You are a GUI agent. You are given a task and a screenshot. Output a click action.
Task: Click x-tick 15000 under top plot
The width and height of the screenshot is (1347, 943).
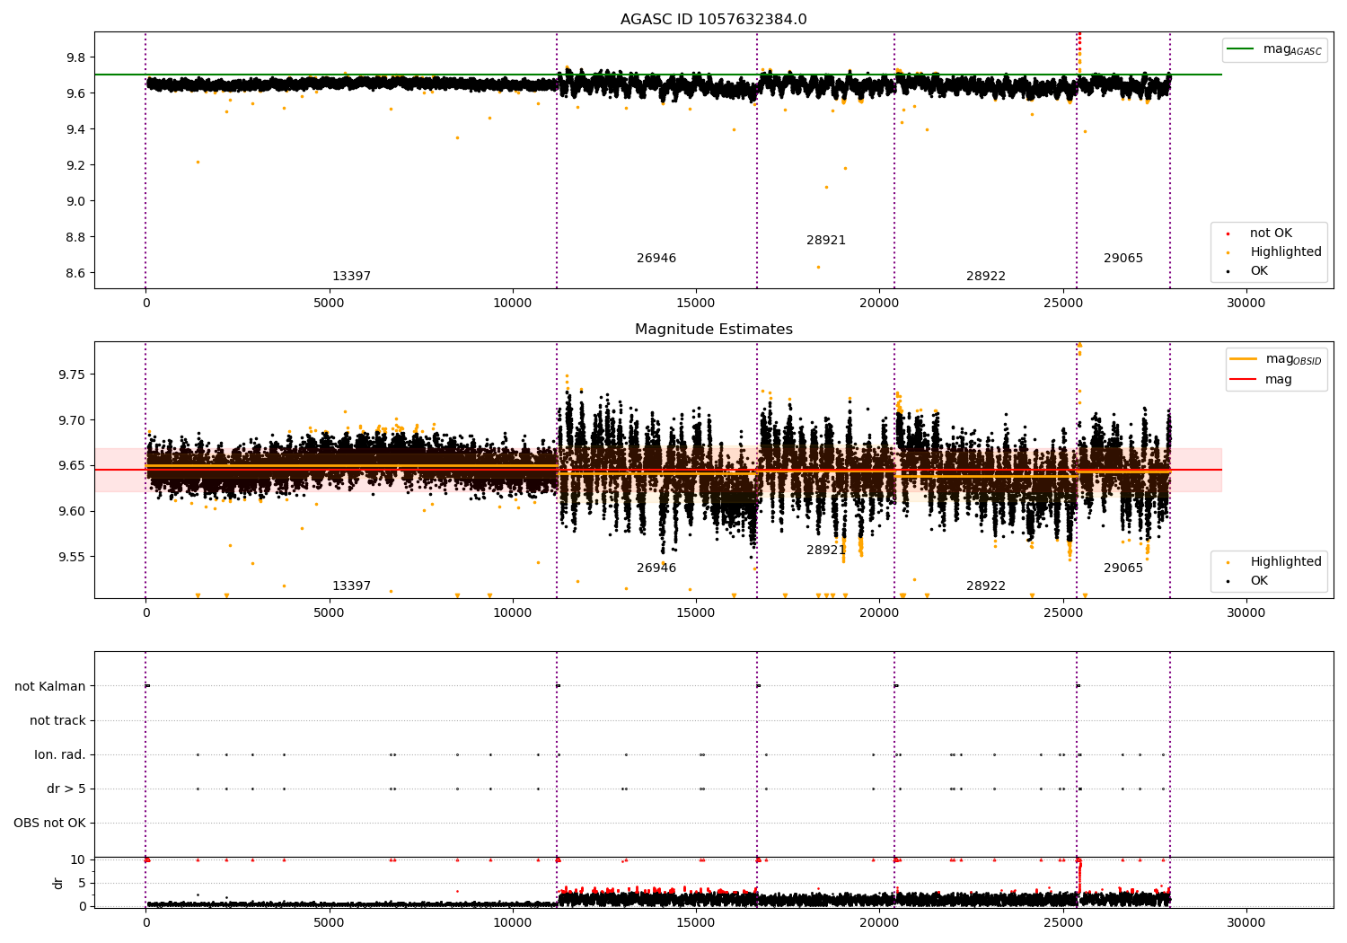click(x=696, y=303)
